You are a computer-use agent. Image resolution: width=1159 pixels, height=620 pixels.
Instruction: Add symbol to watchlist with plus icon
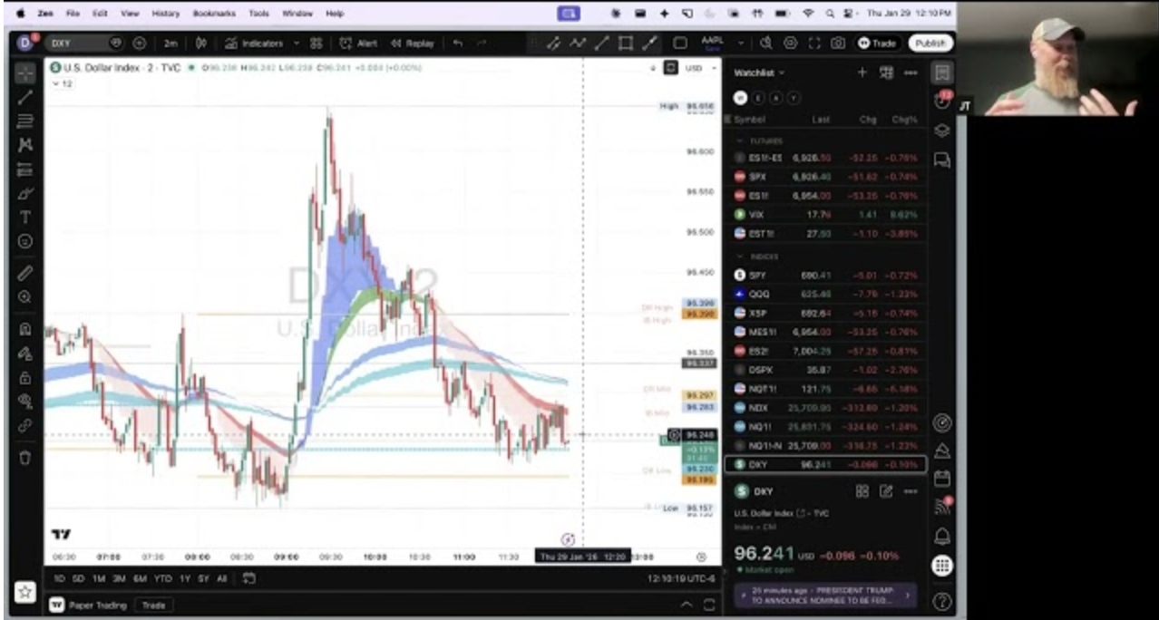tap(862, 73)
